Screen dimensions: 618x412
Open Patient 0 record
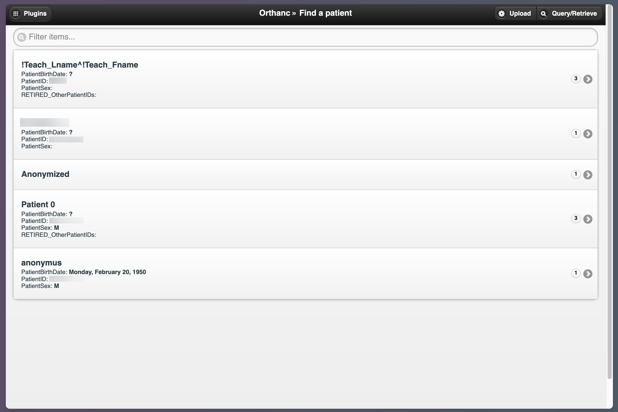(38, 204)
